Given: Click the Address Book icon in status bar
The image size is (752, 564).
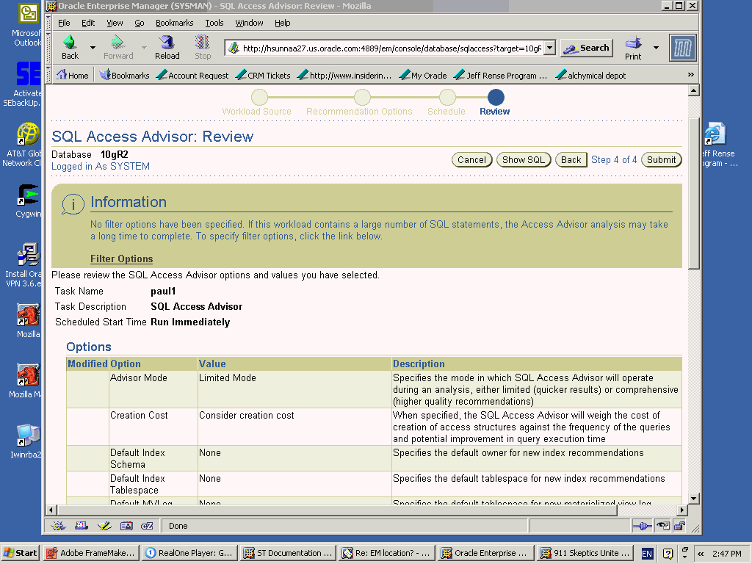Looking at the screenshot, I should [x=126, y=526].
